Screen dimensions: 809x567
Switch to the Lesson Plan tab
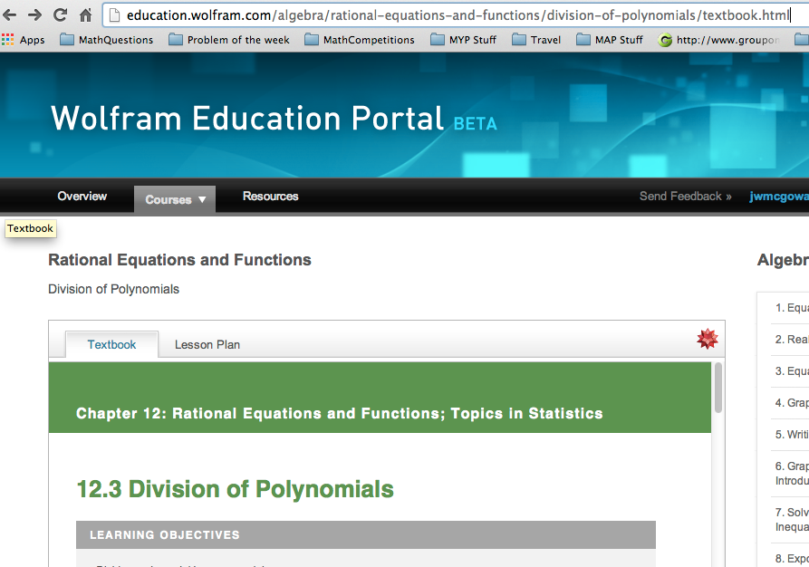pos(207,344)
